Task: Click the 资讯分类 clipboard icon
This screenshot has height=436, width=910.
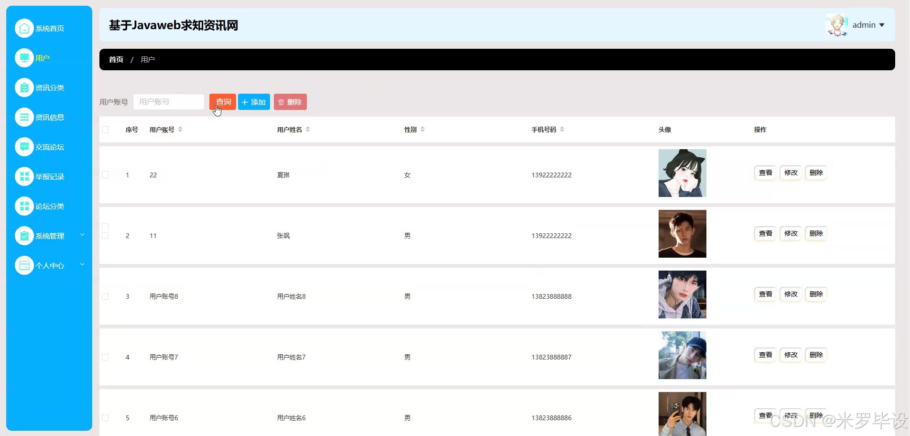Action: tap(24, 87)
